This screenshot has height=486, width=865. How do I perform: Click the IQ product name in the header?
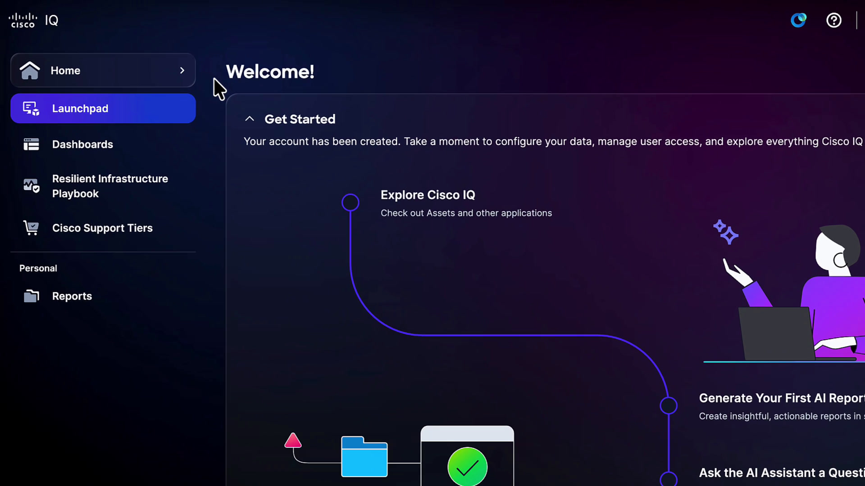click(52, 20)
